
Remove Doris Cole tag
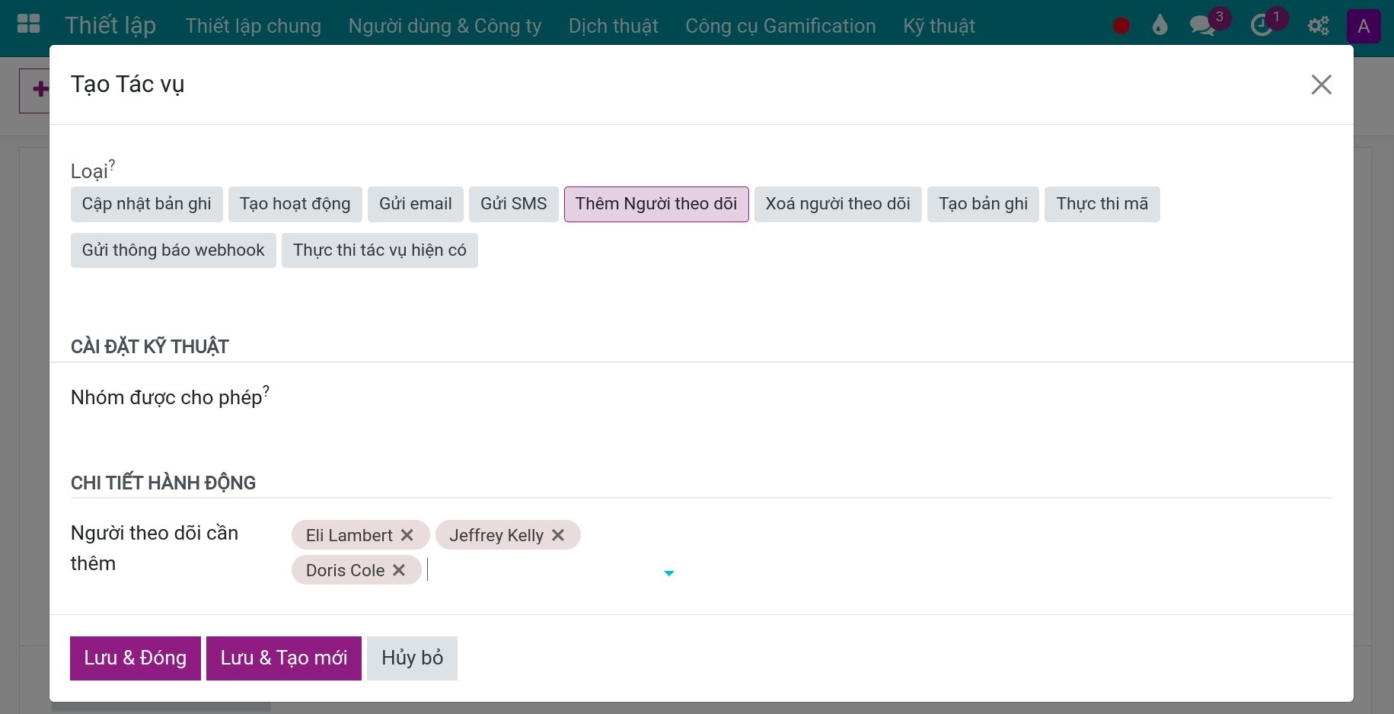coord(399,570)
